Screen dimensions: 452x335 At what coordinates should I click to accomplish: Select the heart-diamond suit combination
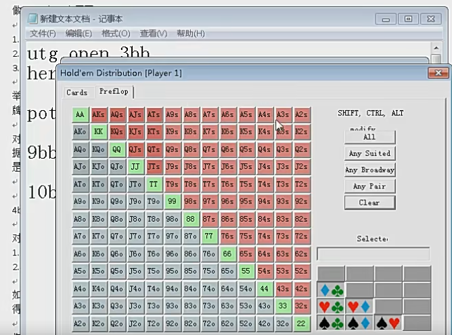(359, 307)
